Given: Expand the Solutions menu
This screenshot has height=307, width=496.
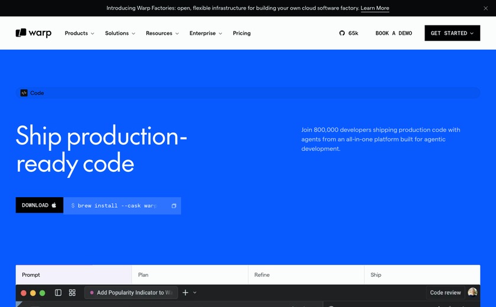Looking at the screenshot, I should [x=120, y=33].
